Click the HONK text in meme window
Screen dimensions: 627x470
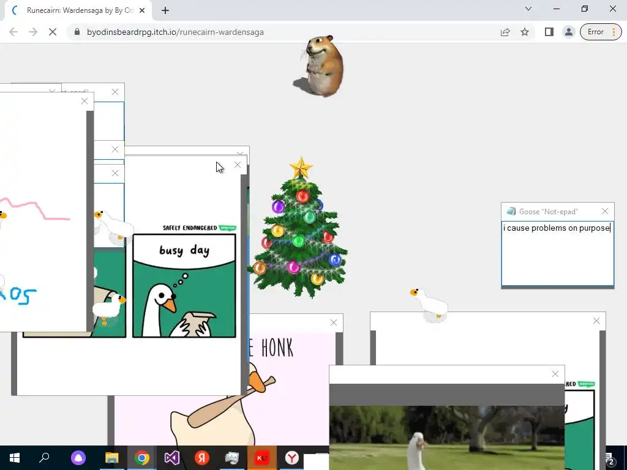277,348
